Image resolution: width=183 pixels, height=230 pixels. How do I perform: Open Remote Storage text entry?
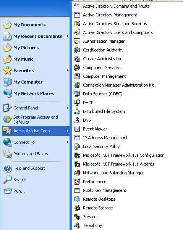(x=98, y=208)
